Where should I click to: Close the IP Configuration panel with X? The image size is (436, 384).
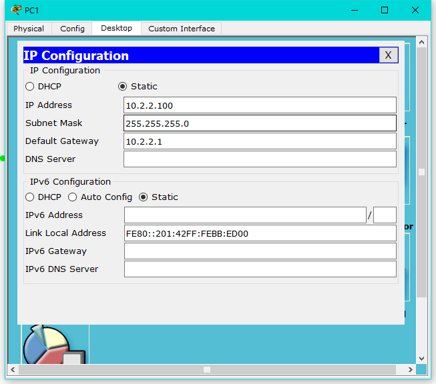(x=388, y=55)
